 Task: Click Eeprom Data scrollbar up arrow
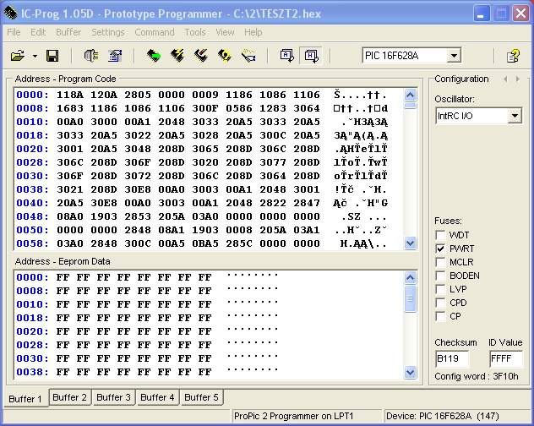click(x=410, y=277)
